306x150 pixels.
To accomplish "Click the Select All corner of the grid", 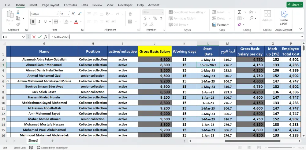I will (4, 44).
